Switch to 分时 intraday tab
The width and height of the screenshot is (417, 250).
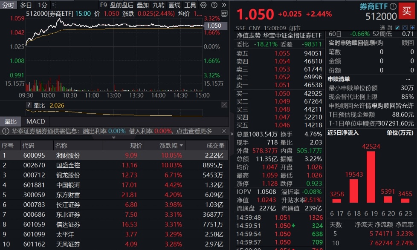(8, 5)
